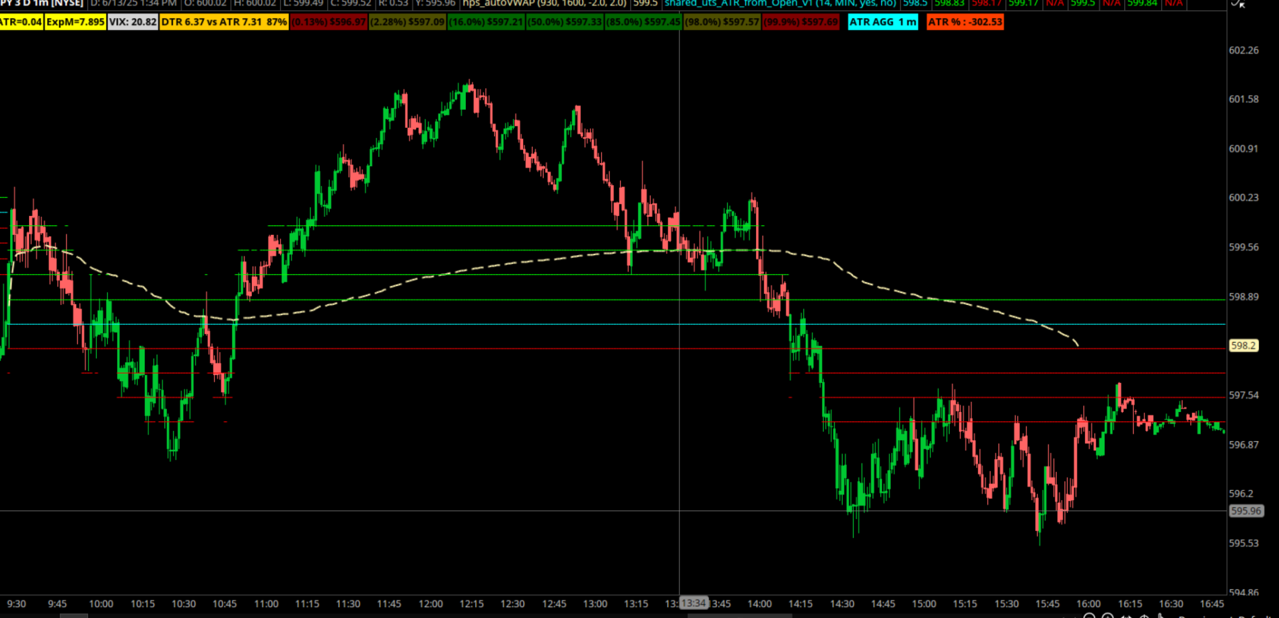Click the 16:45 time axis label

[1212, 604]
